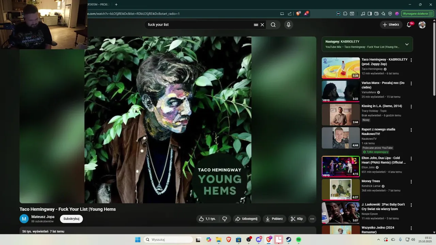Dislike the video with thumbs down
Screen dimensions: 436x245
click(x=224, y=219)
